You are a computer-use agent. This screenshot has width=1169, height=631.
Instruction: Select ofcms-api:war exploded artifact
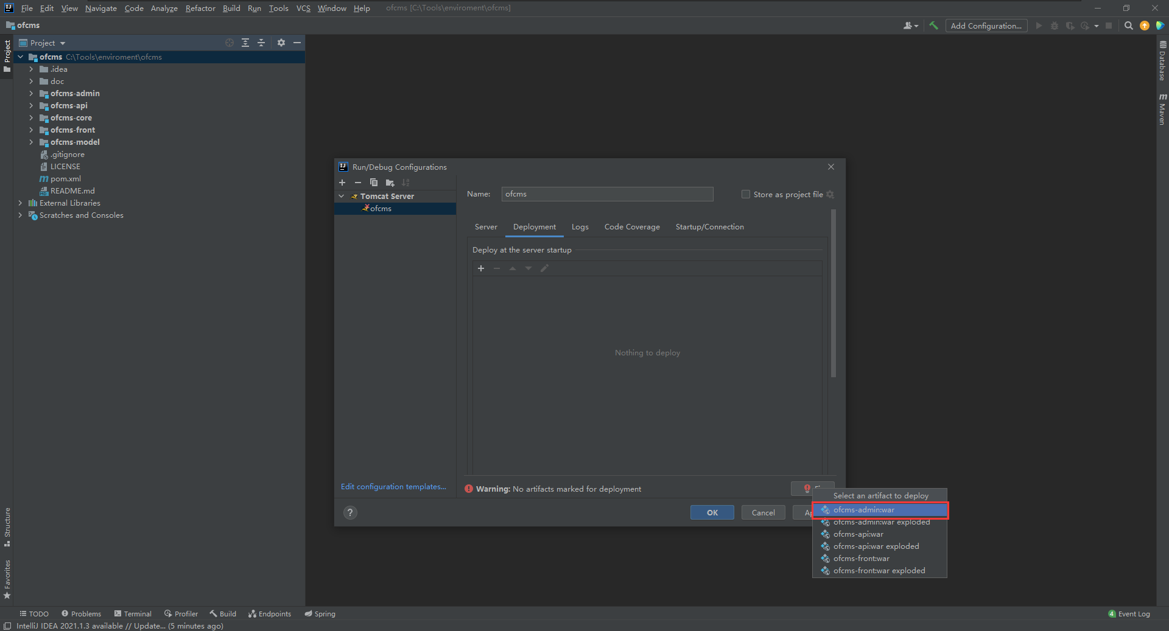(x=880, y=546)
